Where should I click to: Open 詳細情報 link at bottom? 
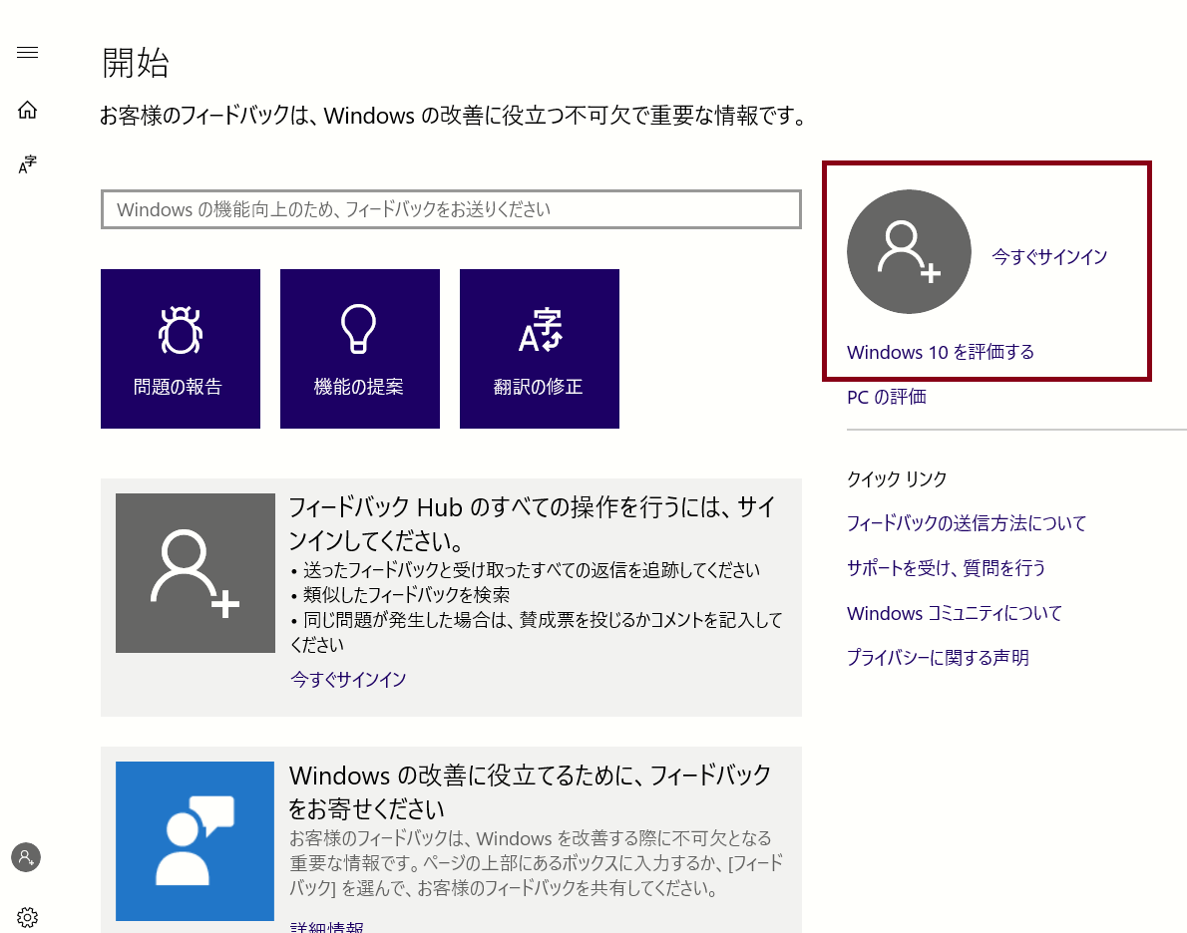point(327,927)
